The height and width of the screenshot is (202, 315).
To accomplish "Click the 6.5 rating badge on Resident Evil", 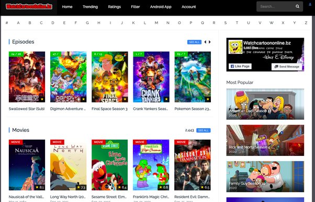I will pyautogui.click(x=206, y=187).
